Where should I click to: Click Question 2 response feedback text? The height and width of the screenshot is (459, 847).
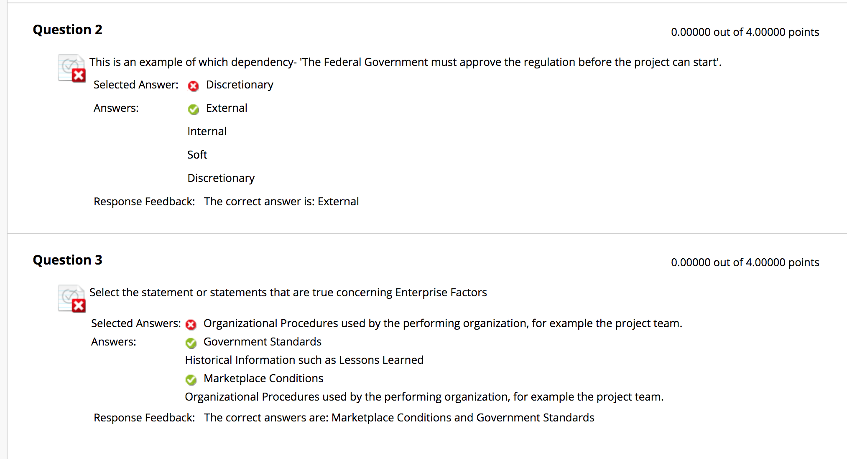click(x=281, y=202)
